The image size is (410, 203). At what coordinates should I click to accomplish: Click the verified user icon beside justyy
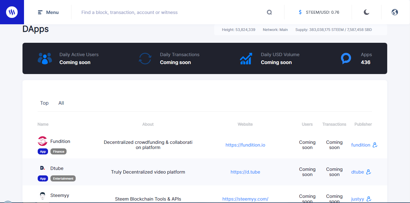pyautogui.click(x=369, y=199)
